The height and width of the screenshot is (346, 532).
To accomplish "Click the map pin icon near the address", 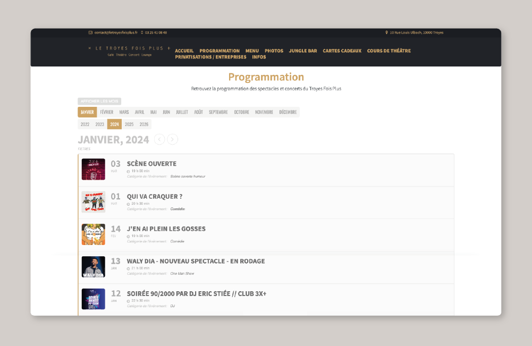I will [386, 32].
